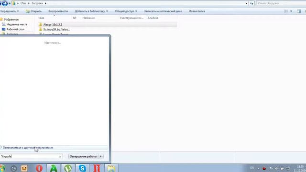Open the volume speaker tray icon
This screenshot has width=306, height=172.
(x=276, y=169)
